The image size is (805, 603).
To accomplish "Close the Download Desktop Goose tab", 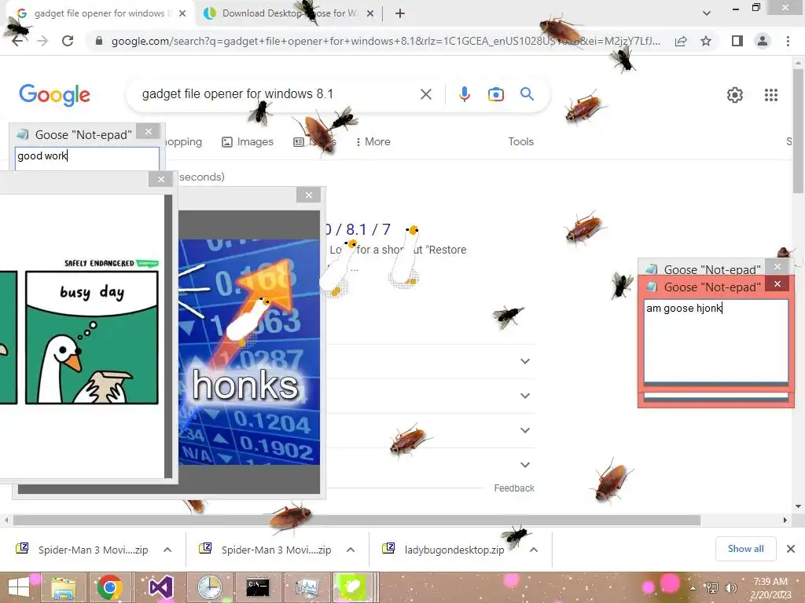I will tap(370, 13).
